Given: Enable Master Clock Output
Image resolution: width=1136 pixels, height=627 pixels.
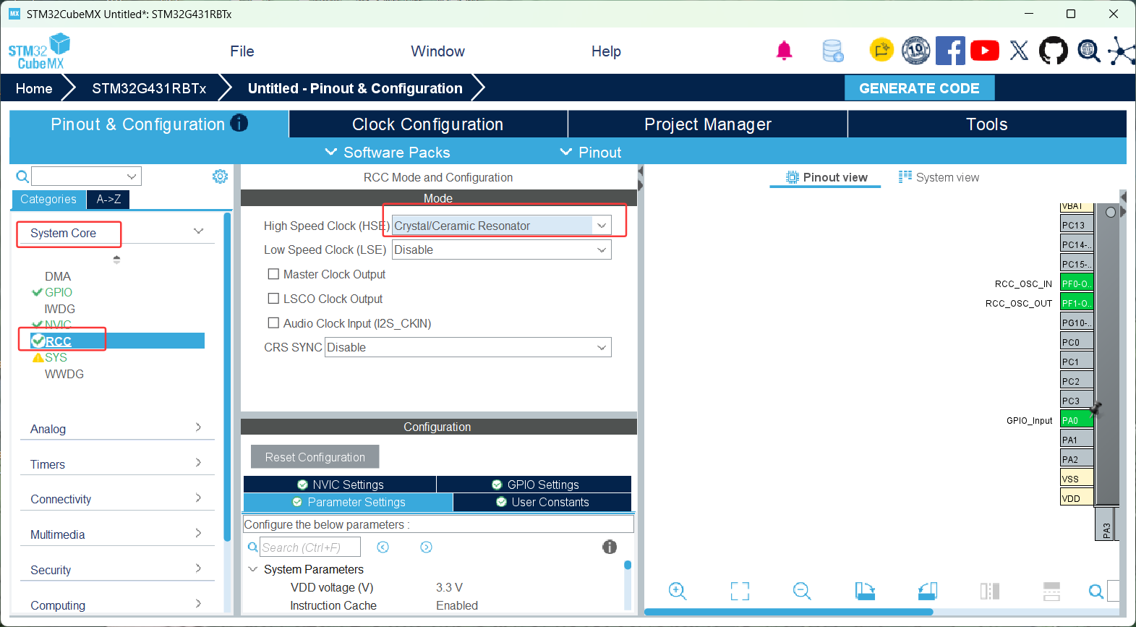Looking at the screenshot, I should 273,274.
